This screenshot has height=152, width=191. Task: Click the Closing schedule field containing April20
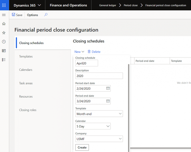coord(87,63)
